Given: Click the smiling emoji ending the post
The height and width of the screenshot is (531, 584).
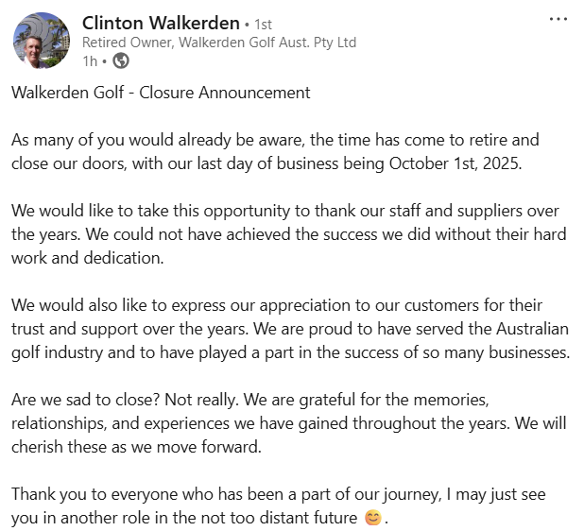Looking at the screenshot, I should tap(374, 519).
